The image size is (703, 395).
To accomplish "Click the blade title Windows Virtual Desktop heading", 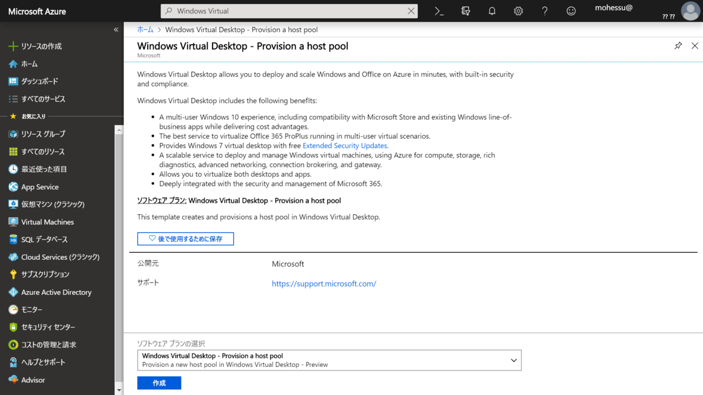I will (x=243, y=46).
